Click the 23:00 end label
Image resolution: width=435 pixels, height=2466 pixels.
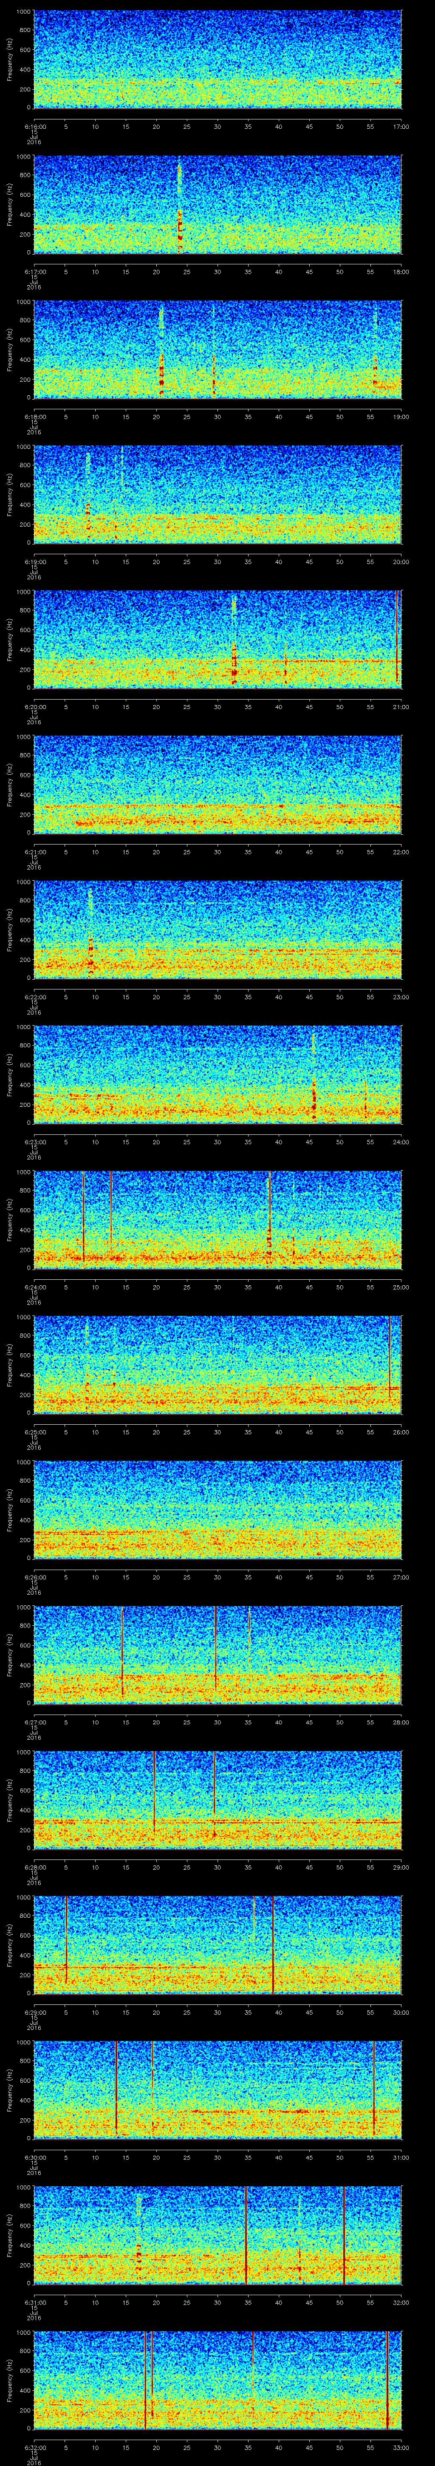tap(401, 997)
